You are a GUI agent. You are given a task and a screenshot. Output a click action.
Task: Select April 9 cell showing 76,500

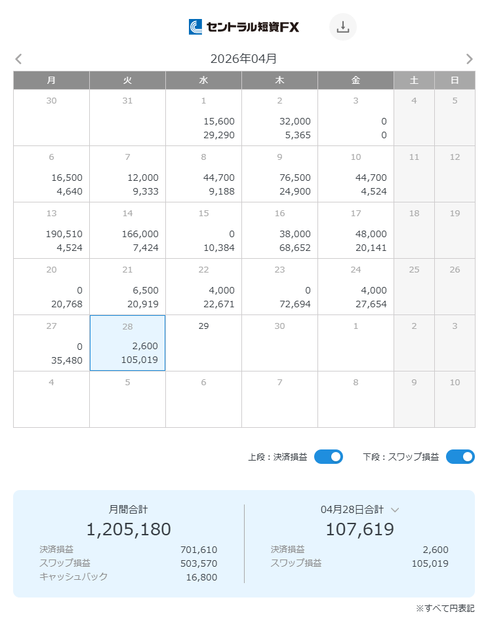[279, 174]
